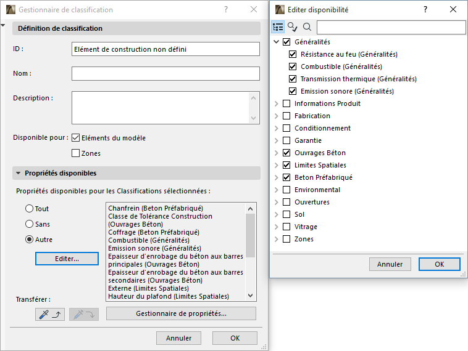Expand the Informations Produit group
The image size is (468, 351).
pyautogui.click(x=277, y=103)
